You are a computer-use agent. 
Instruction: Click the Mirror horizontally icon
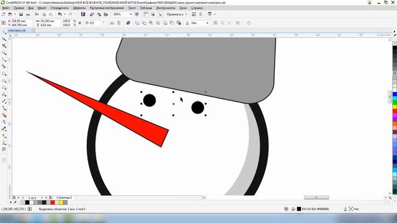tap(112, 23)
